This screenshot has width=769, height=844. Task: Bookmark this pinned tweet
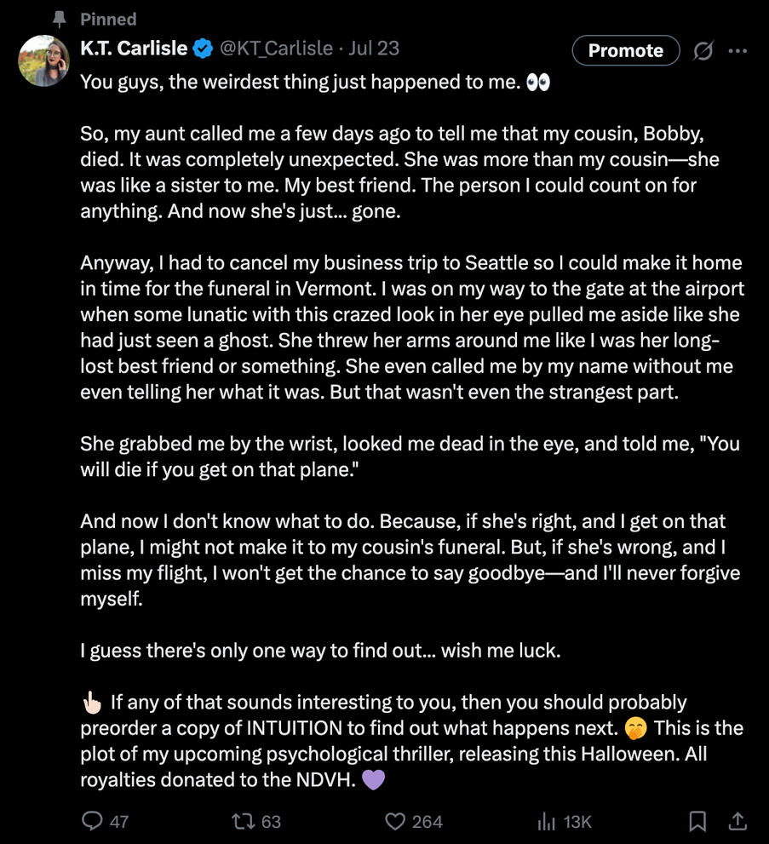pyautogui.click(x=697, y=821)
